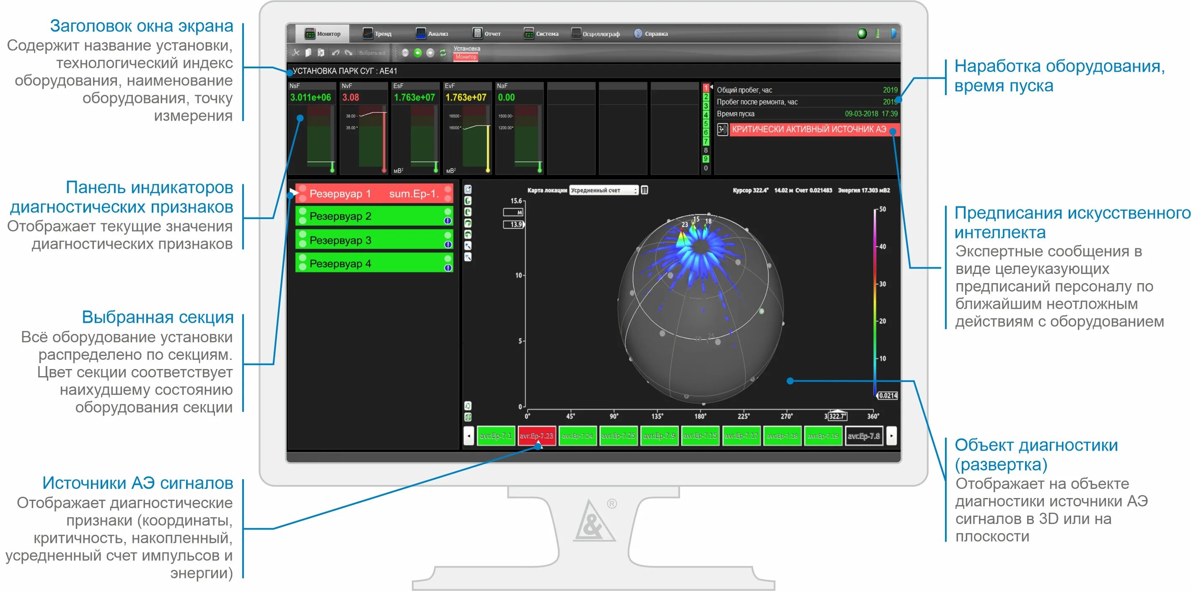
Task: Click the zoom-out magnifier icon beside map
Action: (468, 257)
